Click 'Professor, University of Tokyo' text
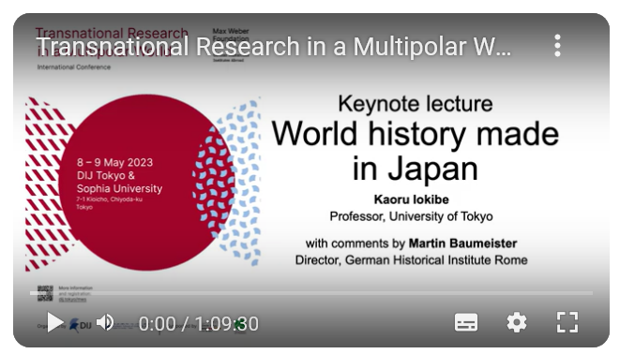The image size is (620, 354). pyautogui.click(x=411, y=216)
